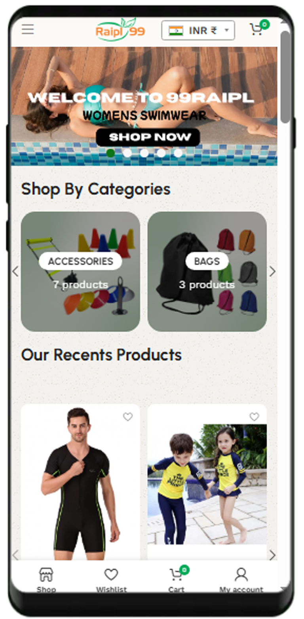Open the Shop tab in the bottom bar
This screenshot has height=619, width=304.
point(46,580)
